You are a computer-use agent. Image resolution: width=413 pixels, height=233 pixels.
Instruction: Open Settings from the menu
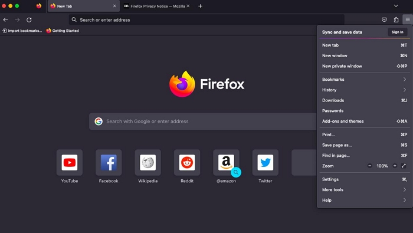pyautogui.click(x=365, y=179)
